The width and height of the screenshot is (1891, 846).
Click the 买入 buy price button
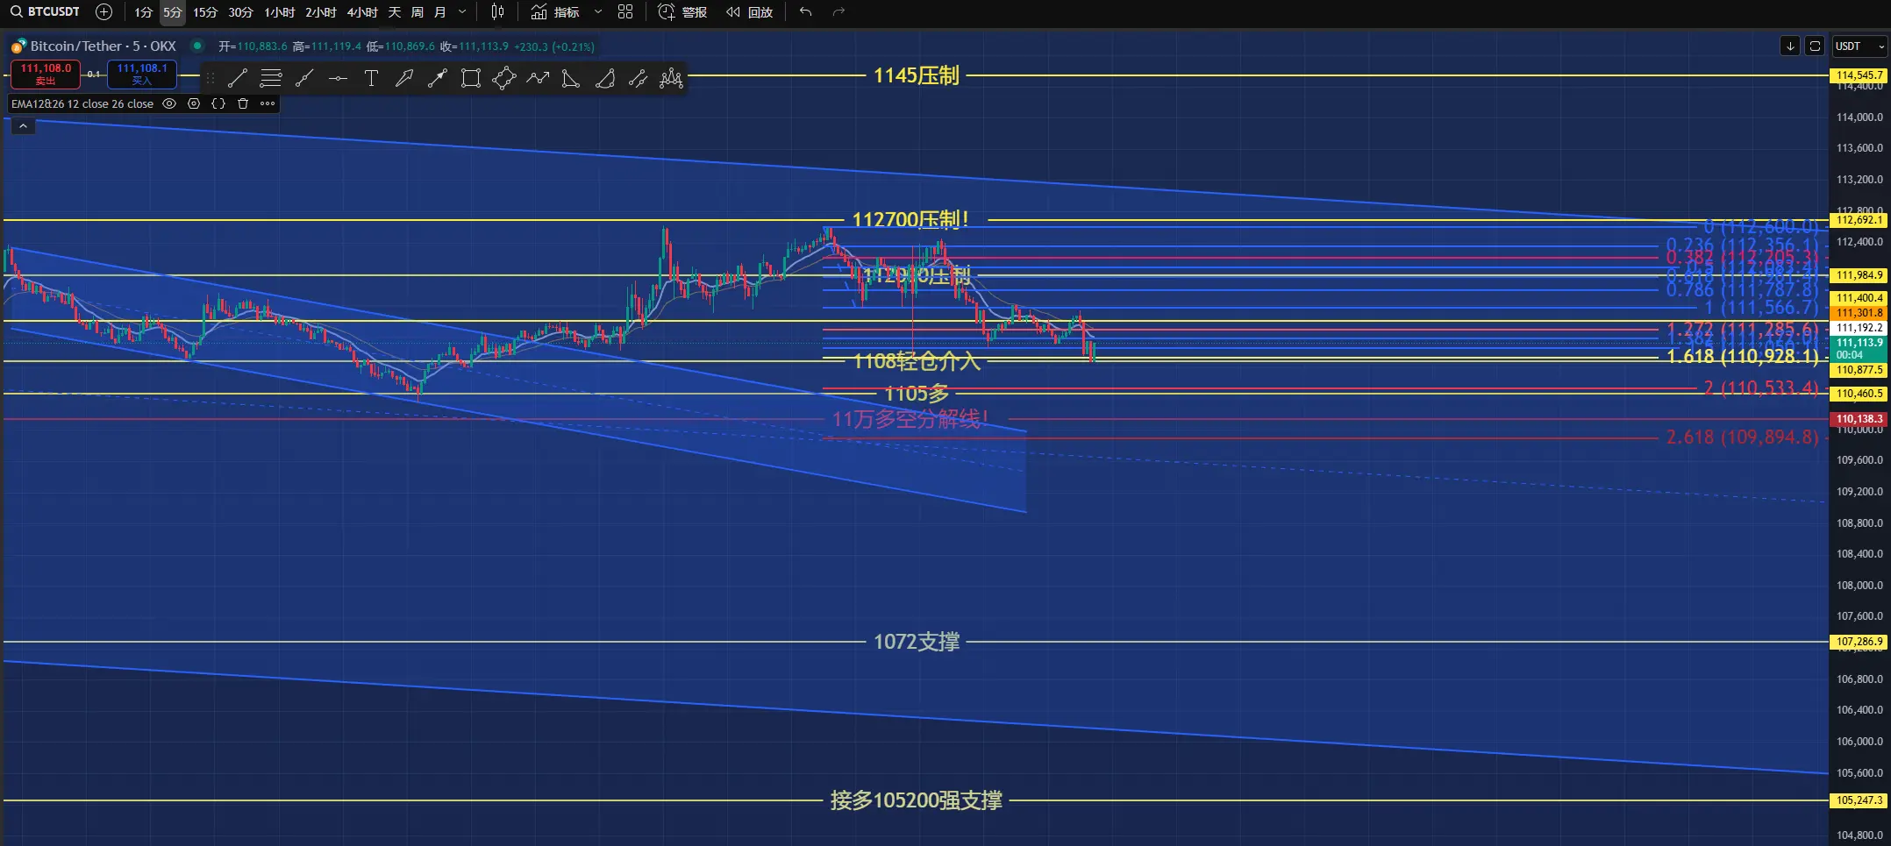(142, 75)
